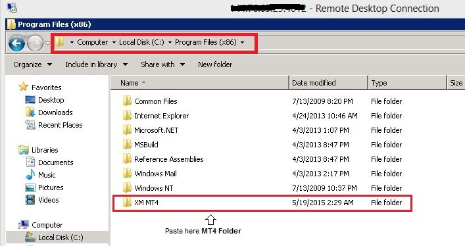Click the greyed Forward navigation arrow

click(x=35, y=43)
